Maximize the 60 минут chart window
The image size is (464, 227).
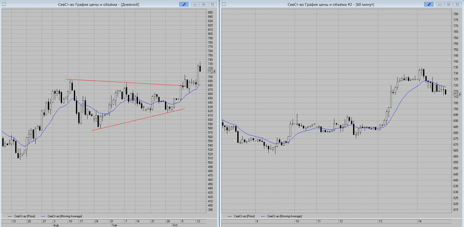pyautogui.click(x=449, y=4)
